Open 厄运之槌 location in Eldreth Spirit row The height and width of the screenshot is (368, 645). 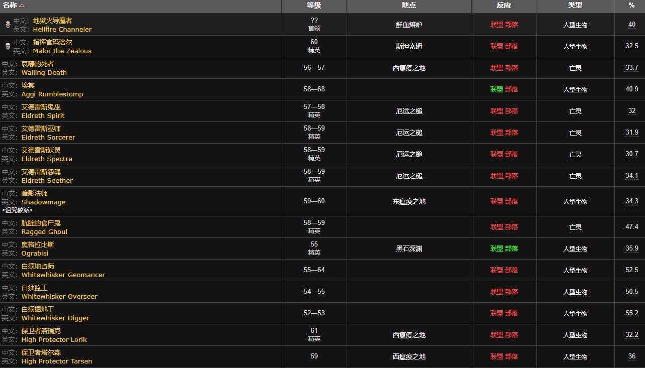[409, 111]
